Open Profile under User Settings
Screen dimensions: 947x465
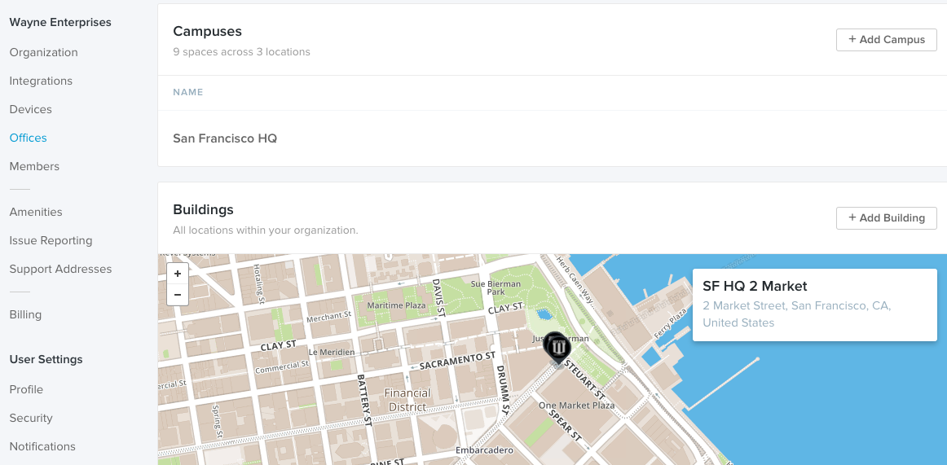(x=26, y=389)
